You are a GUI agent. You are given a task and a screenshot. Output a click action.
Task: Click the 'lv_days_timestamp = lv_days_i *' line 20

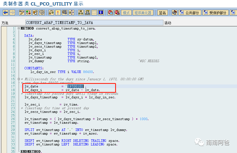tap(70, 97)
